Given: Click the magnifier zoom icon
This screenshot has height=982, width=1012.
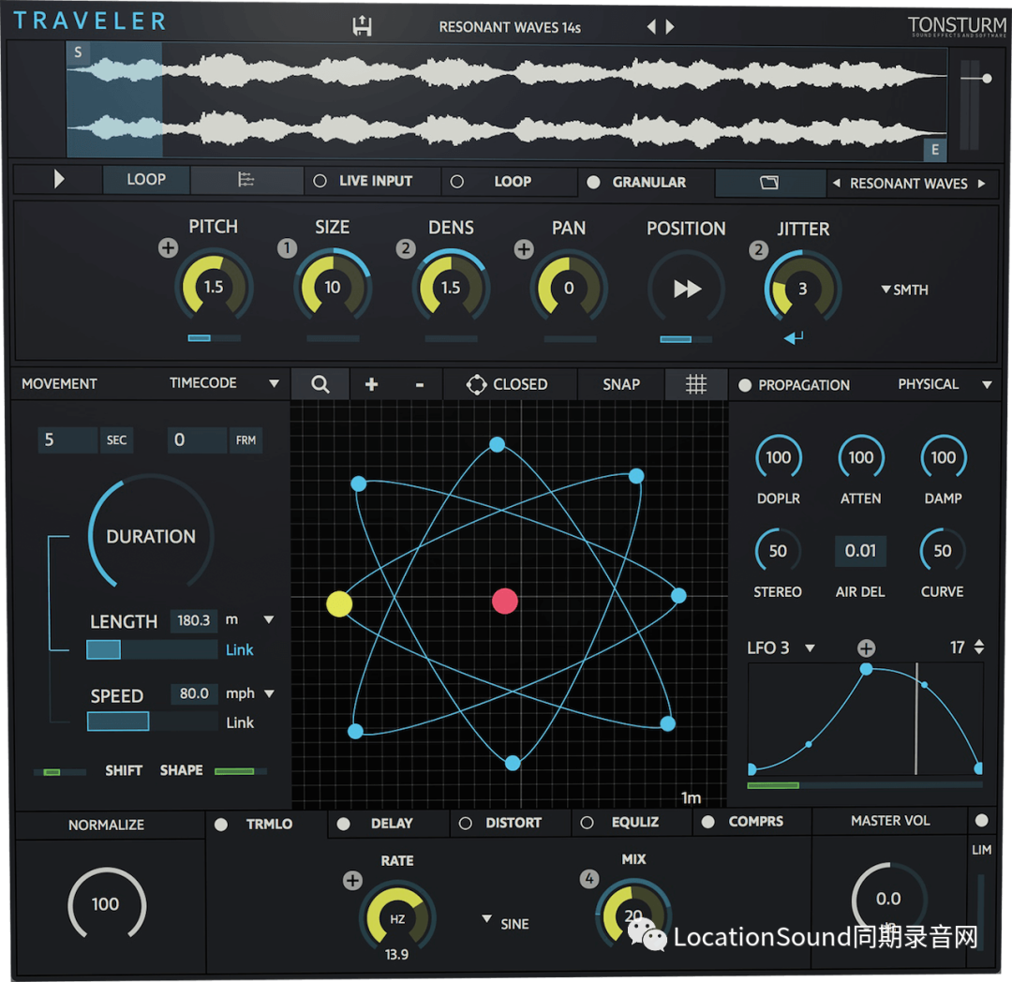Looking at the screenshot, I should (x=320, y=384).
